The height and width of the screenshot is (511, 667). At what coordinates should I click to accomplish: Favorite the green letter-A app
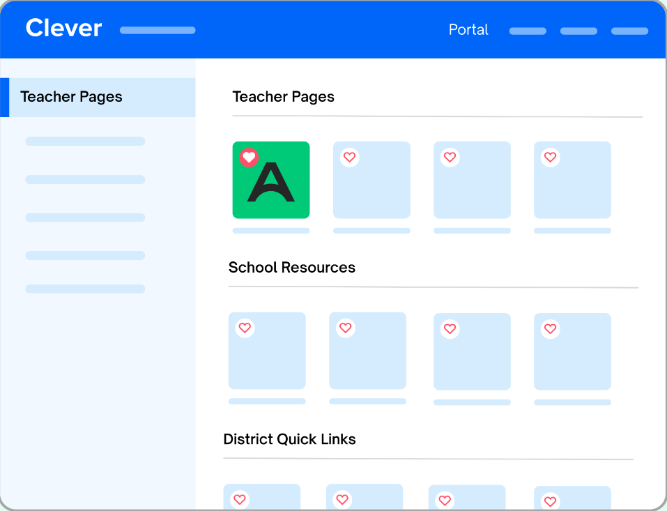250,157
